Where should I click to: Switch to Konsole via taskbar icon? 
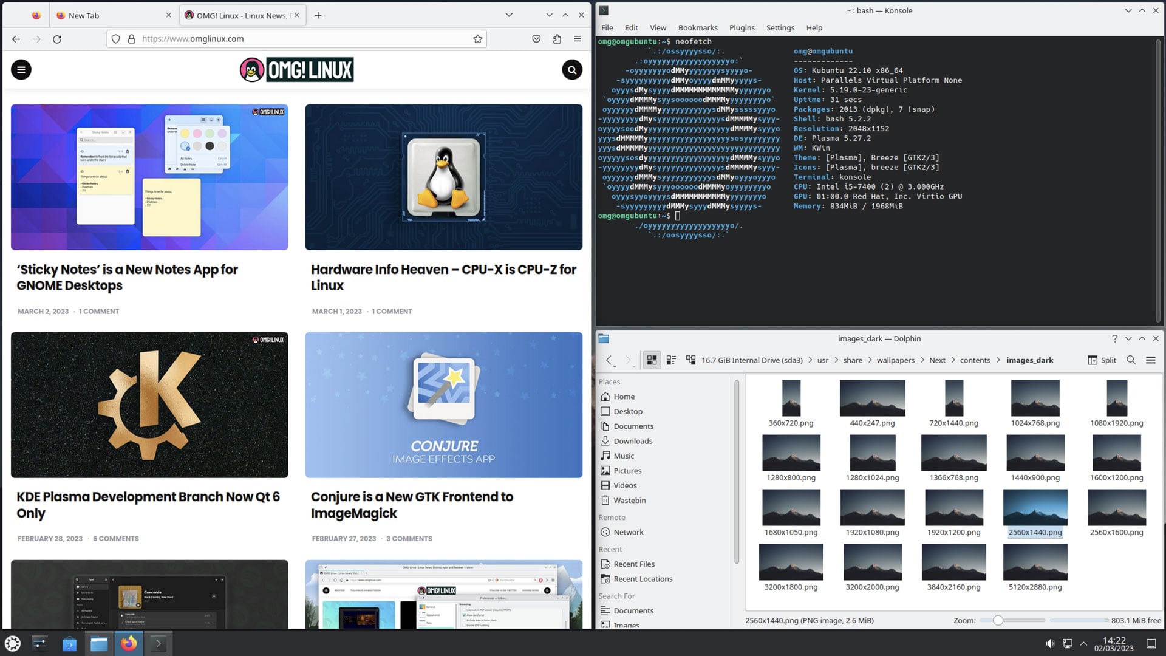click(158, 643)
